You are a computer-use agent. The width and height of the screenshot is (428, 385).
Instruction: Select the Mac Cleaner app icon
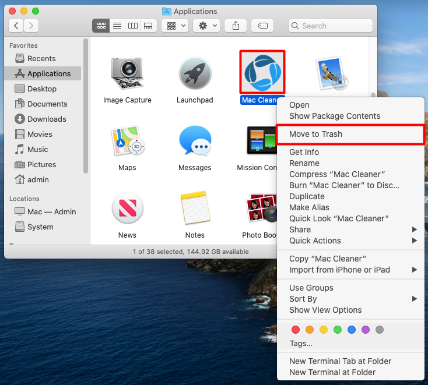click(x=262, y=73)
